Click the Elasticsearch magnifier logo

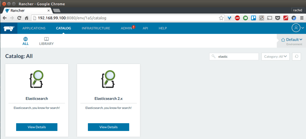click(36, 79)
